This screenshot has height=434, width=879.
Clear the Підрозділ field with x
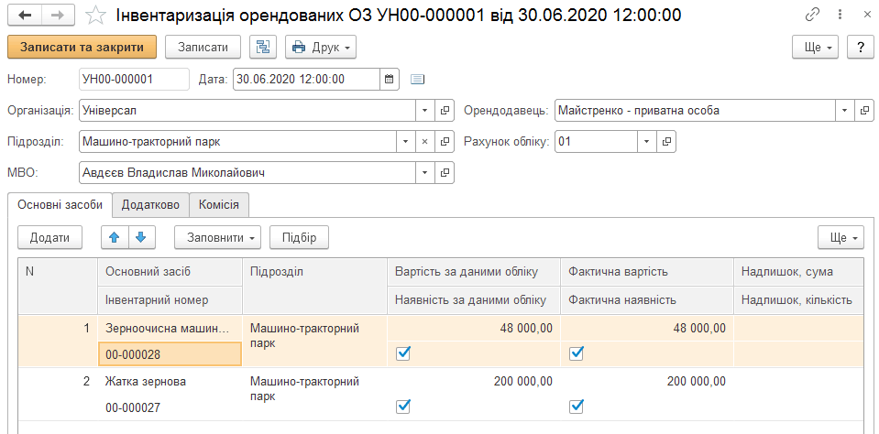pos(424,142)
